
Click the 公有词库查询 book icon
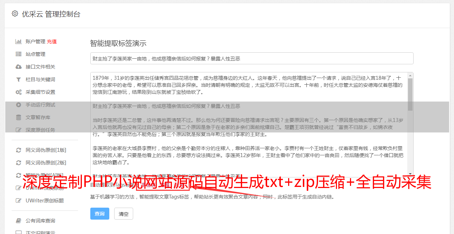click(18, 221)
